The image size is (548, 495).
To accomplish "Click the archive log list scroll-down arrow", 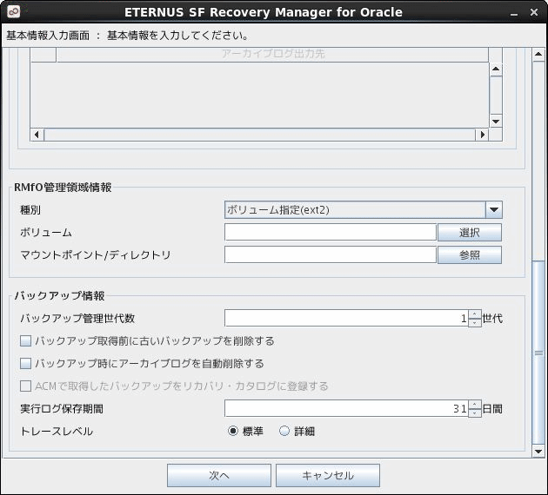I will pos(496,122).
